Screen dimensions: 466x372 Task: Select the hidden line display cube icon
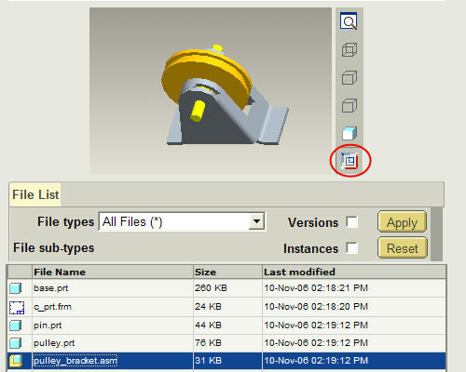[x=349, y=77]
